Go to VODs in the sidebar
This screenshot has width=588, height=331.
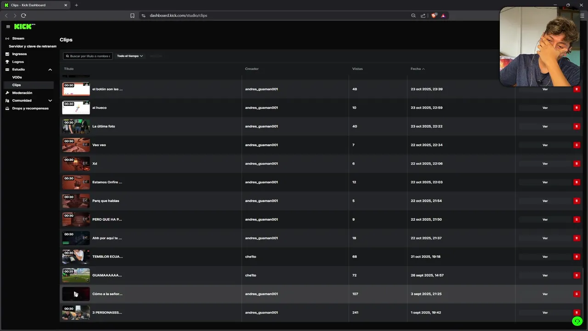[x=17, y=77]
